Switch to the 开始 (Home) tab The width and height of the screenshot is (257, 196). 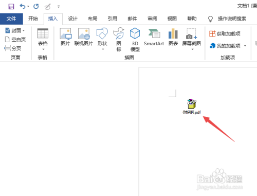tap(33, 19)
